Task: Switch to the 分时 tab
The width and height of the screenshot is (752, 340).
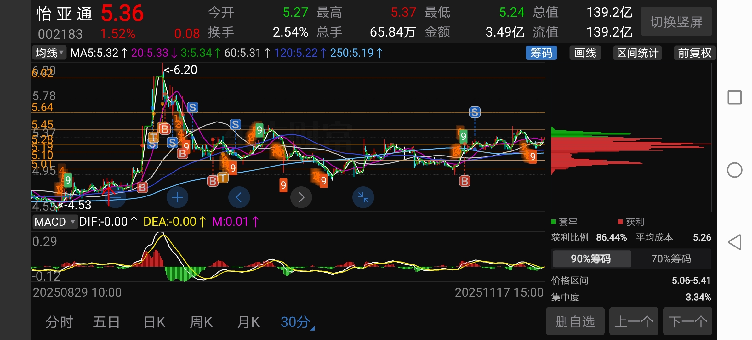Action: point(60,322)
